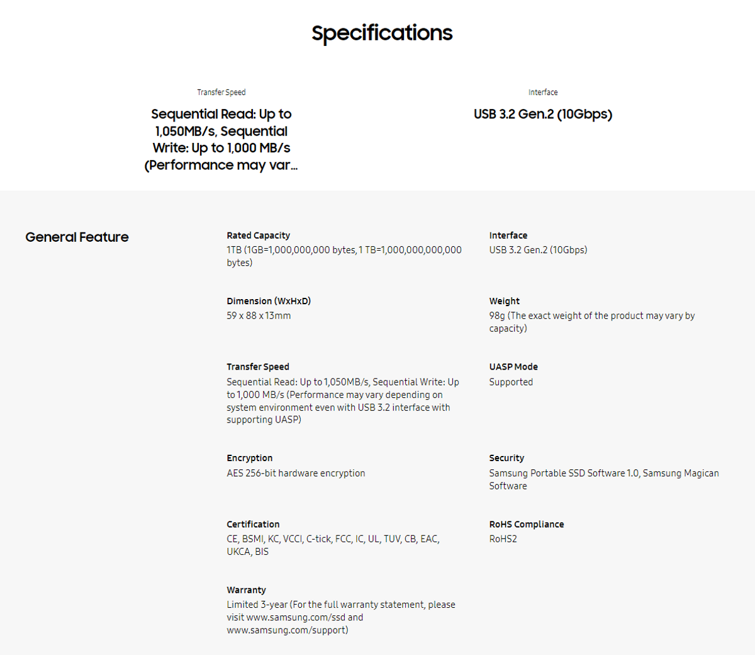Click the 1TB rated capacity description
The image size is (755, 655).
[x=344, y=256]
